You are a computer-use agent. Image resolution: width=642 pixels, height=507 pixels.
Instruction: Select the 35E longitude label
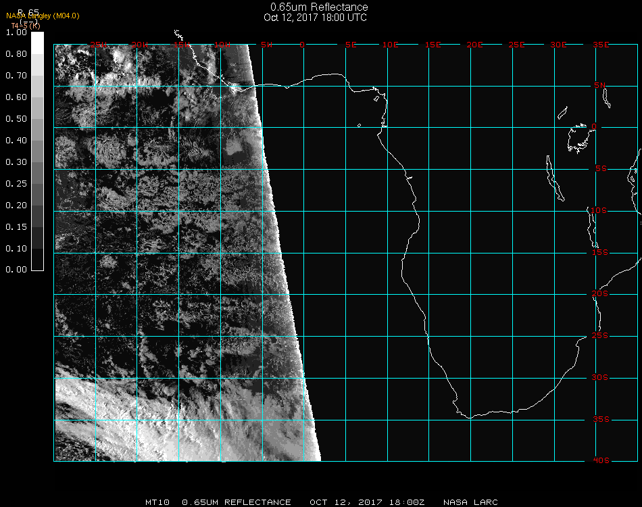[600, 45]
